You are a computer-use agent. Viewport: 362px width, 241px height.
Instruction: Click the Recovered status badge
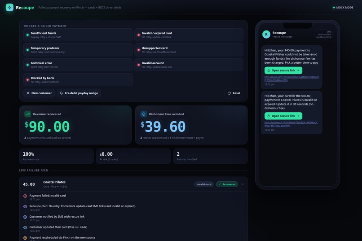click(x=227, y=184)
